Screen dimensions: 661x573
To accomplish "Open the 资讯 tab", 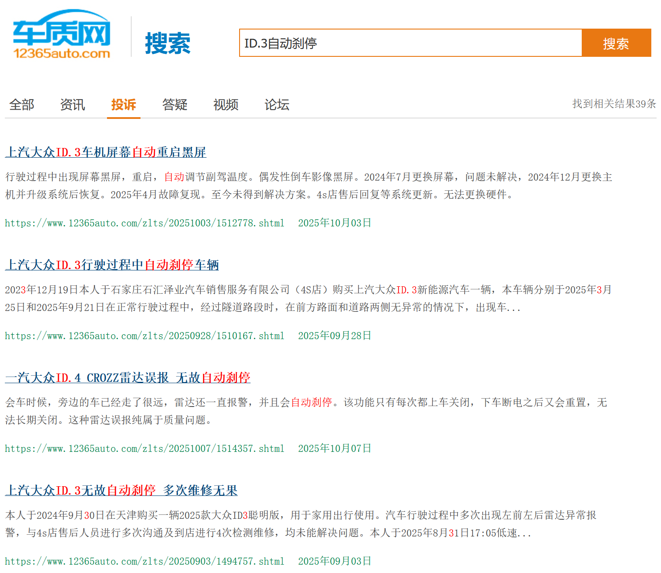I will coord(73,105).
